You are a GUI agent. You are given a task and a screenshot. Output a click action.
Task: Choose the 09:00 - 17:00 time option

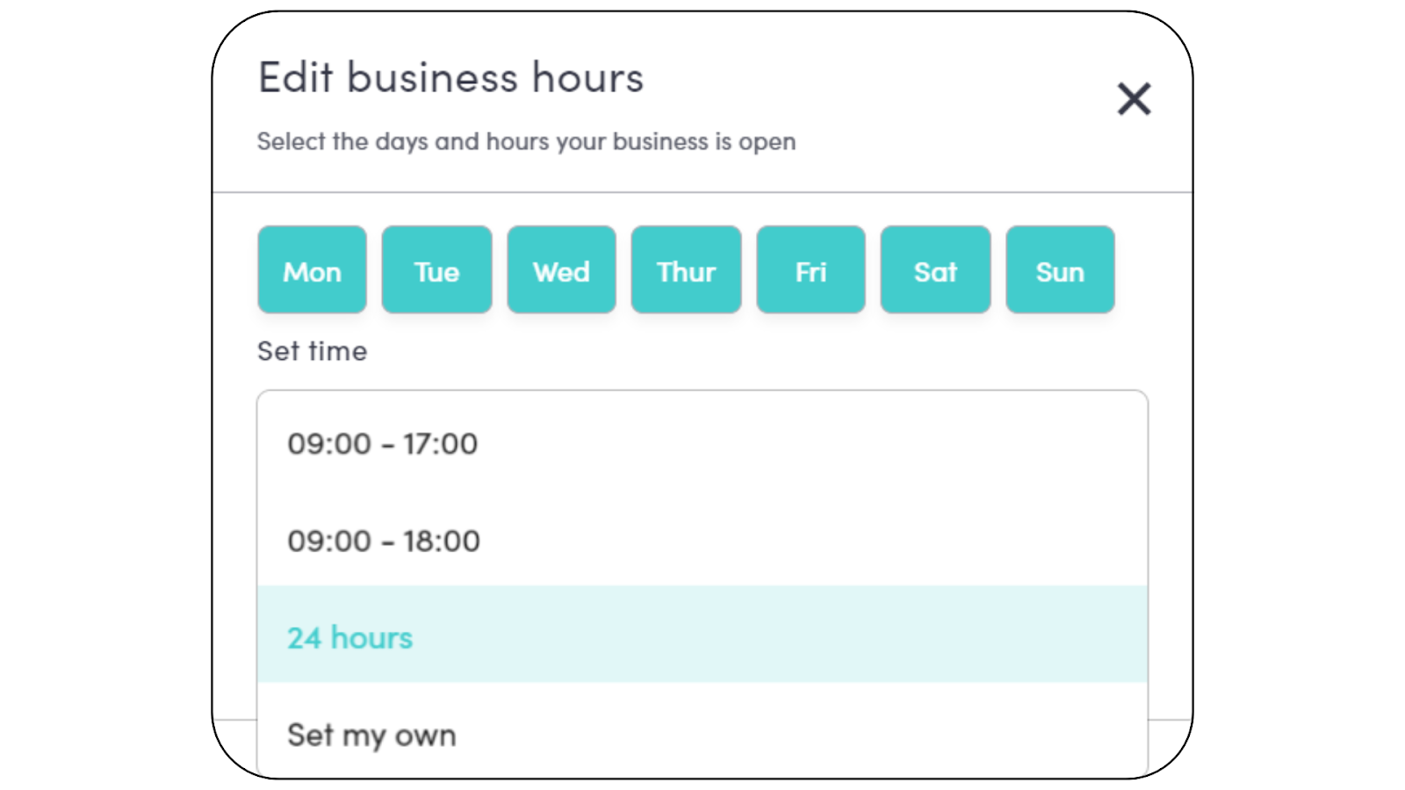pos(383,444)
